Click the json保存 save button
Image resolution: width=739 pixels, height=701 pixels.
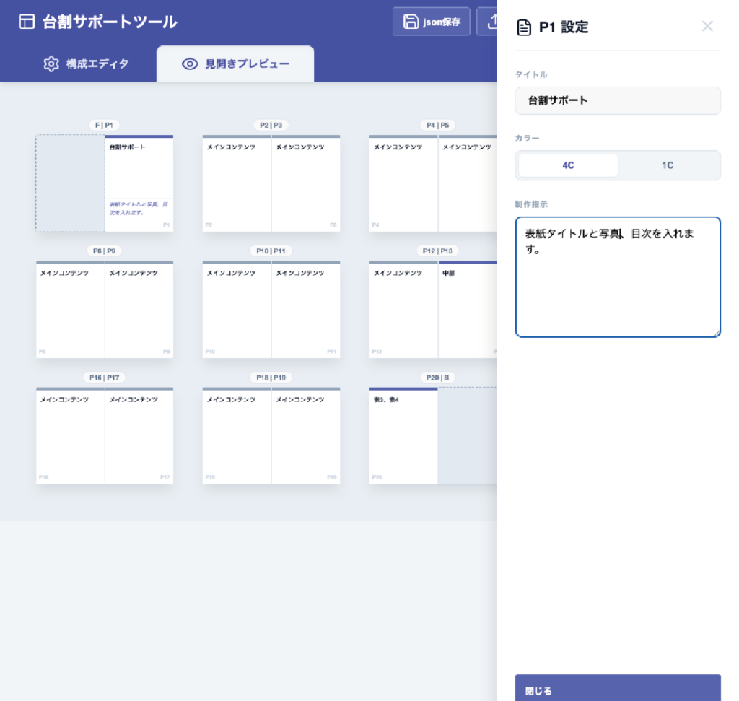pos(432,22)
